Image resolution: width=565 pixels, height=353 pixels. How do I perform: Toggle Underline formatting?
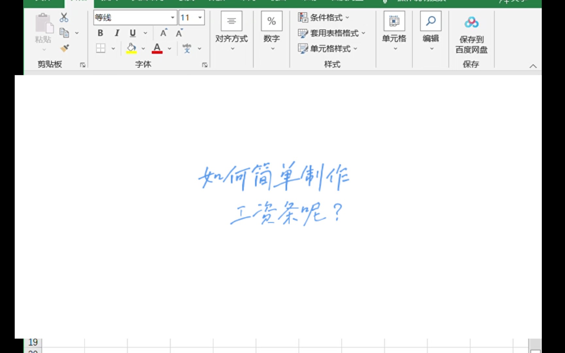(133, 33)
